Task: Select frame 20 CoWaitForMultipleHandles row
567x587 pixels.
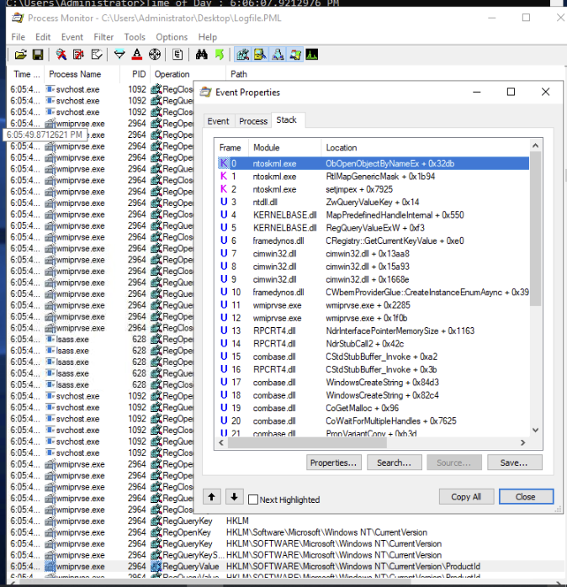Action: [x=373, y=420]
